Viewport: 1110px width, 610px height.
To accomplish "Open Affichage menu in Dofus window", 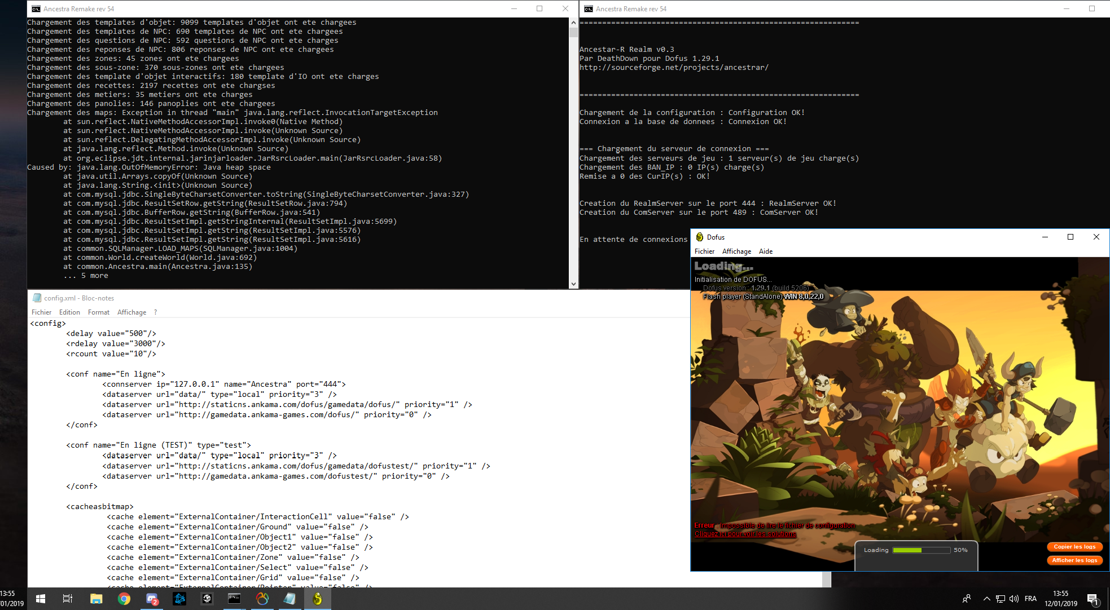I will point(736,251).
